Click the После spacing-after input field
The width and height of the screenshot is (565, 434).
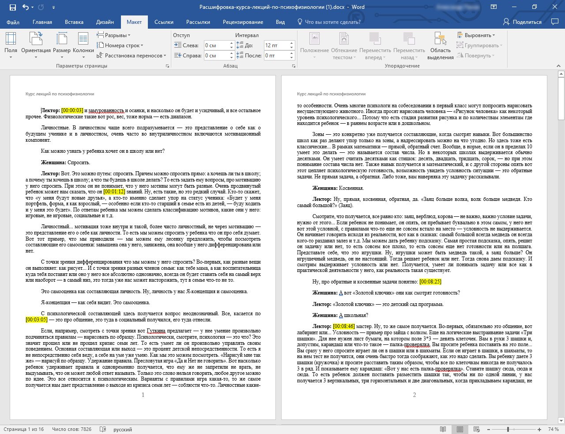coord(276,56)
